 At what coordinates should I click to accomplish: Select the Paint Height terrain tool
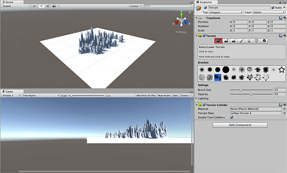226,41
